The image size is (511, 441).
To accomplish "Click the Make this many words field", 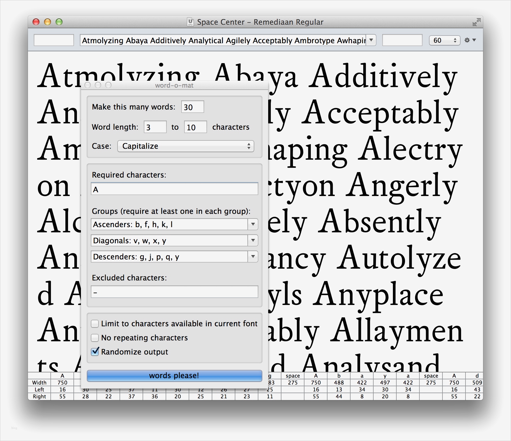I will click(x=192, y=107).
